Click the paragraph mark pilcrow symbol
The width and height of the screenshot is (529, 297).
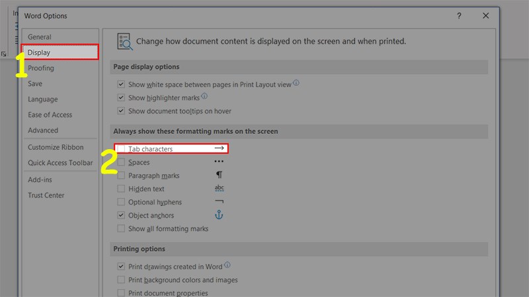(x=220, y=175)
